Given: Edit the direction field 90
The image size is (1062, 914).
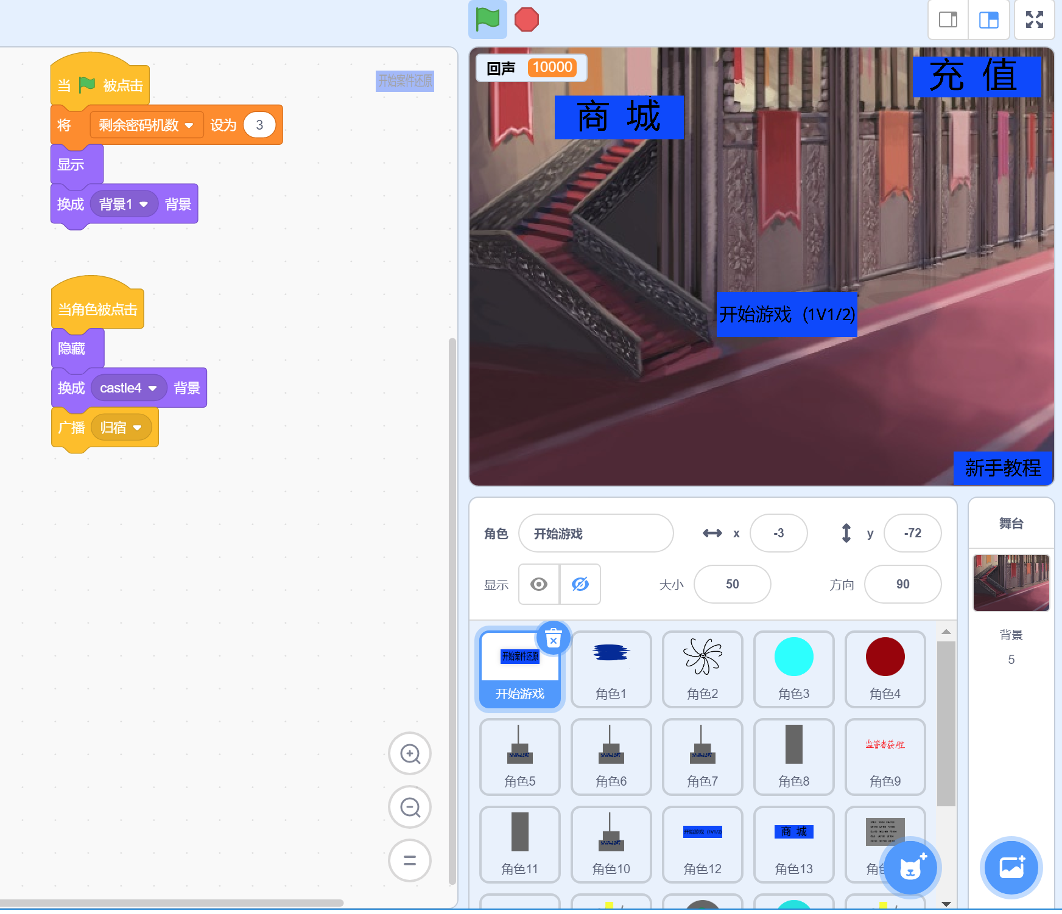Looking at the screenshot, I should (x=902, y=584).
